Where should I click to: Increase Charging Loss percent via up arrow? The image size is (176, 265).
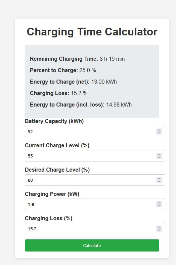tap(159, 227)
